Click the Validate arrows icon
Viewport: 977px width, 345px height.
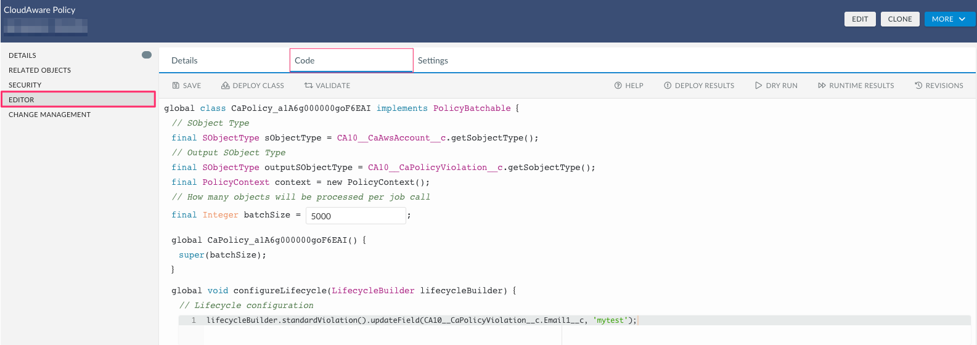click(308, 86)
